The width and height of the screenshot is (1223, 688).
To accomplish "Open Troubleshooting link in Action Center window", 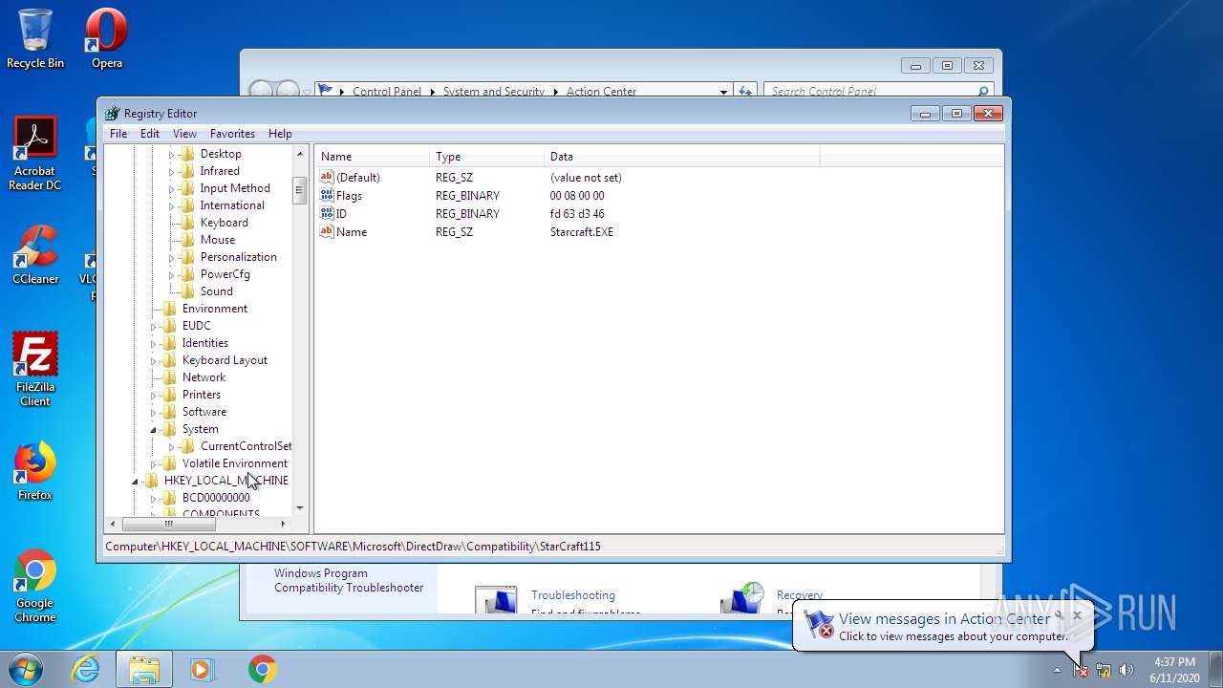I will [x=573, y=595].
